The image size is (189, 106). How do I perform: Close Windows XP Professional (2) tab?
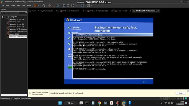pyautogui.click(x=112, y=11)
